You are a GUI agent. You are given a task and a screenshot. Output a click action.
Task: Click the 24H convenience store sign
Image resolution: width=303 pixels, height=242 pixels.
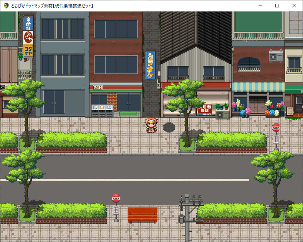pos(97,88)
